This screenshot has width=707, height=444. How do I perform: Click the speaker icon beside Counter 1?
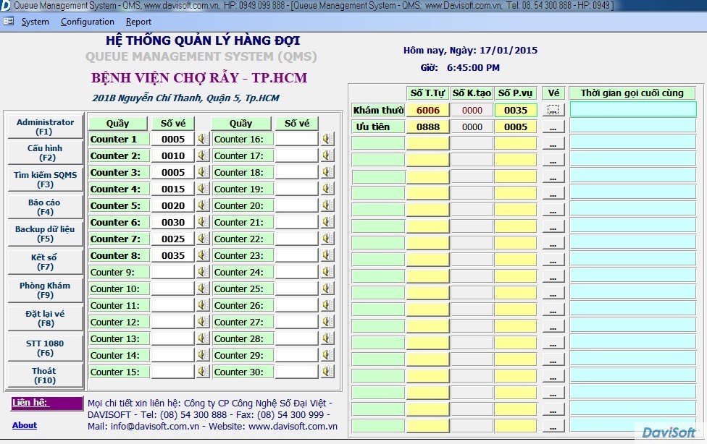click(202, 139)
